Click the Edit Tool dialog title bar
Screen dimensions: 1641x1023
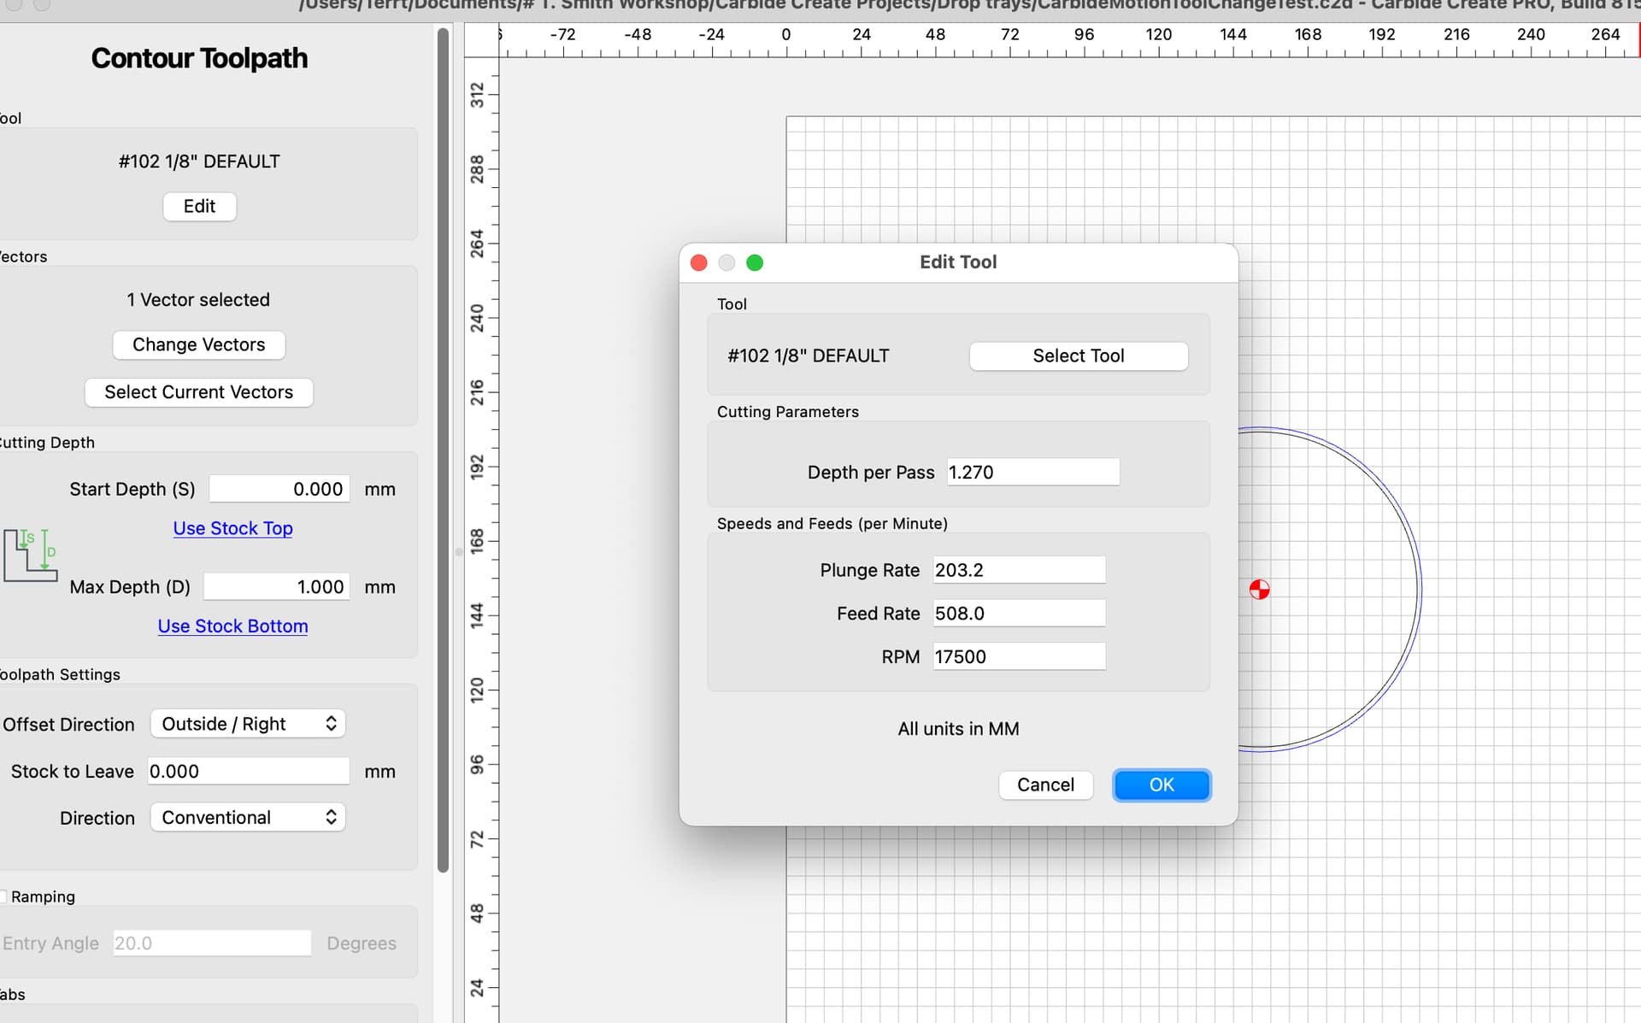click(958, 262)
